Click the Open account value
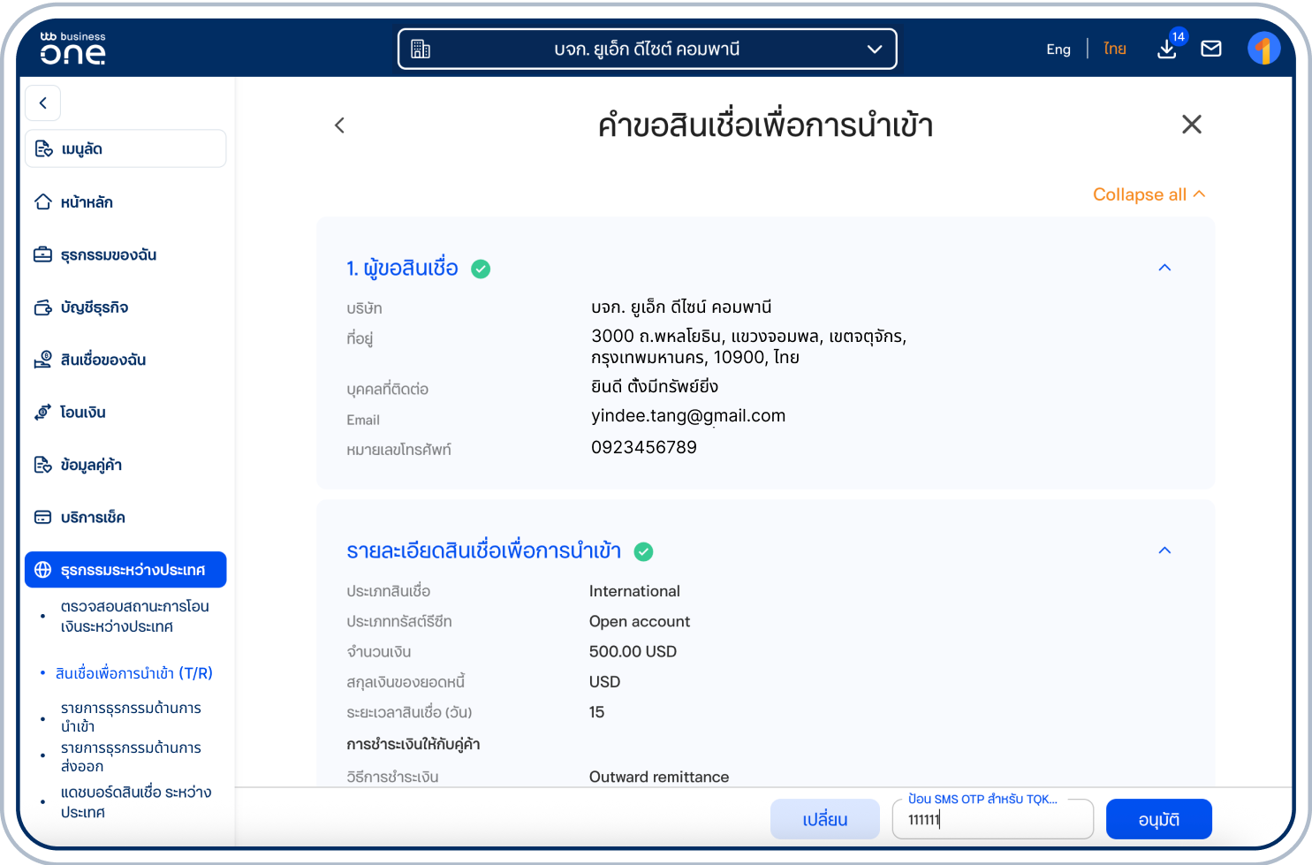The image size is (1312, 865). (x=640, y=621)
